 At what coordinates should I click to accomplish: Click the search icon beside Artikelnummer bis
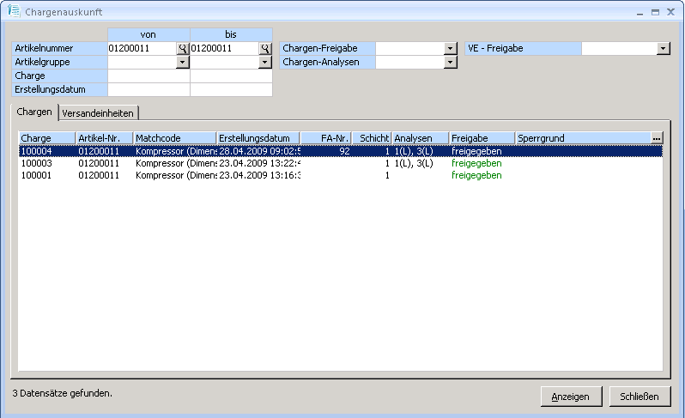pos(265,49)
